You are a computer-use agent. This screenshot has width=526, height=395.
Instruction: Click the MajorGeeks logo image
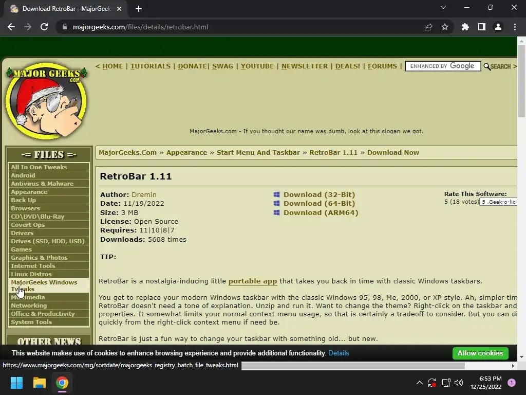click(x=46, y=101)
